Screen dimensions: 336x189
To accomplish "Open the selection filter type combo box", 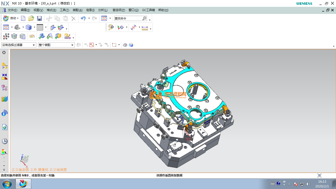I will [19, 45].
